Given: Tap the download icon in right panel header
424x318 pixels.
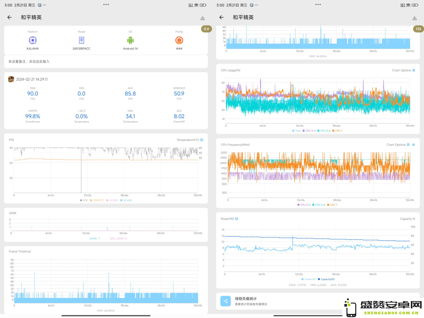Looking at the screenshot, I should point(415,18).
